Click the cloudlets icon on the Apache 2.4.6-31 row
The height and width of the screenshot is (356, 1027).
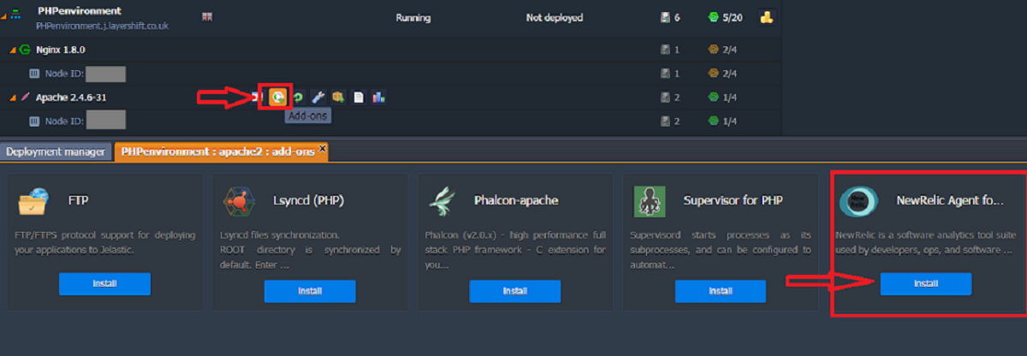click(714, 98)
